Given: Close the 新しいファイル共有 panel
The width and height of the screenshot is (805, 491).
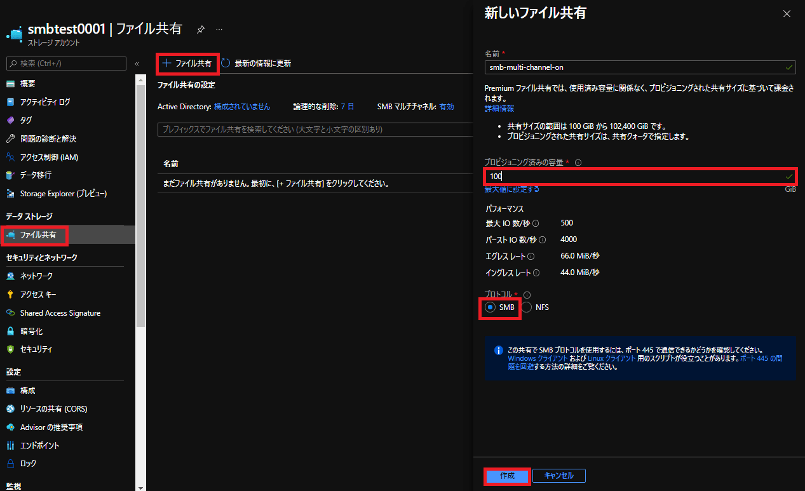Looking at the screenshot, I should [x=787, y=13].
